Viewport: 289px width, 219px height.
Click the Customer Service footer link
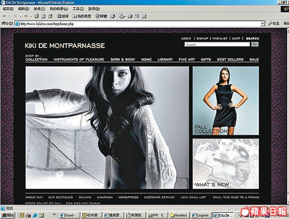click(159, 197)
